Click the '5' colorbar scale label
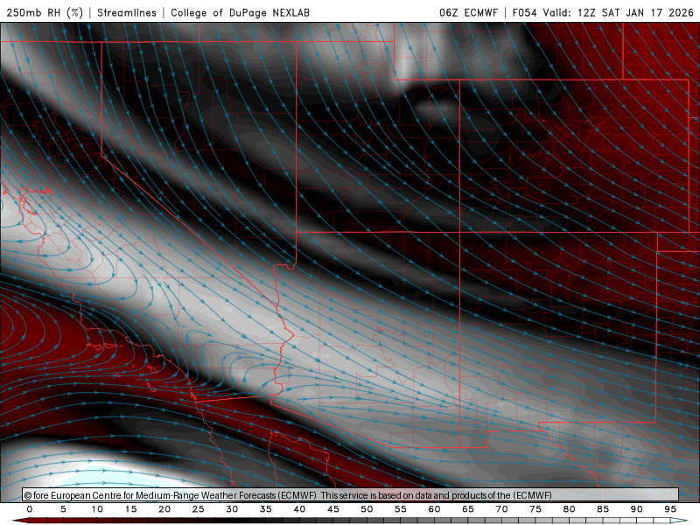 63,509
